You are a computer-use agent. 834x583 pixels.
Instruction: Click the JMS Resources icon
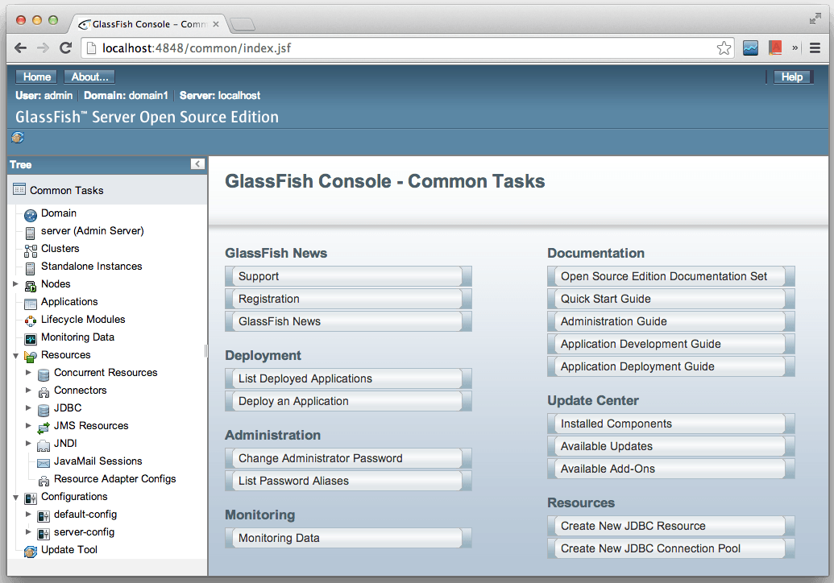coord(44,427)
